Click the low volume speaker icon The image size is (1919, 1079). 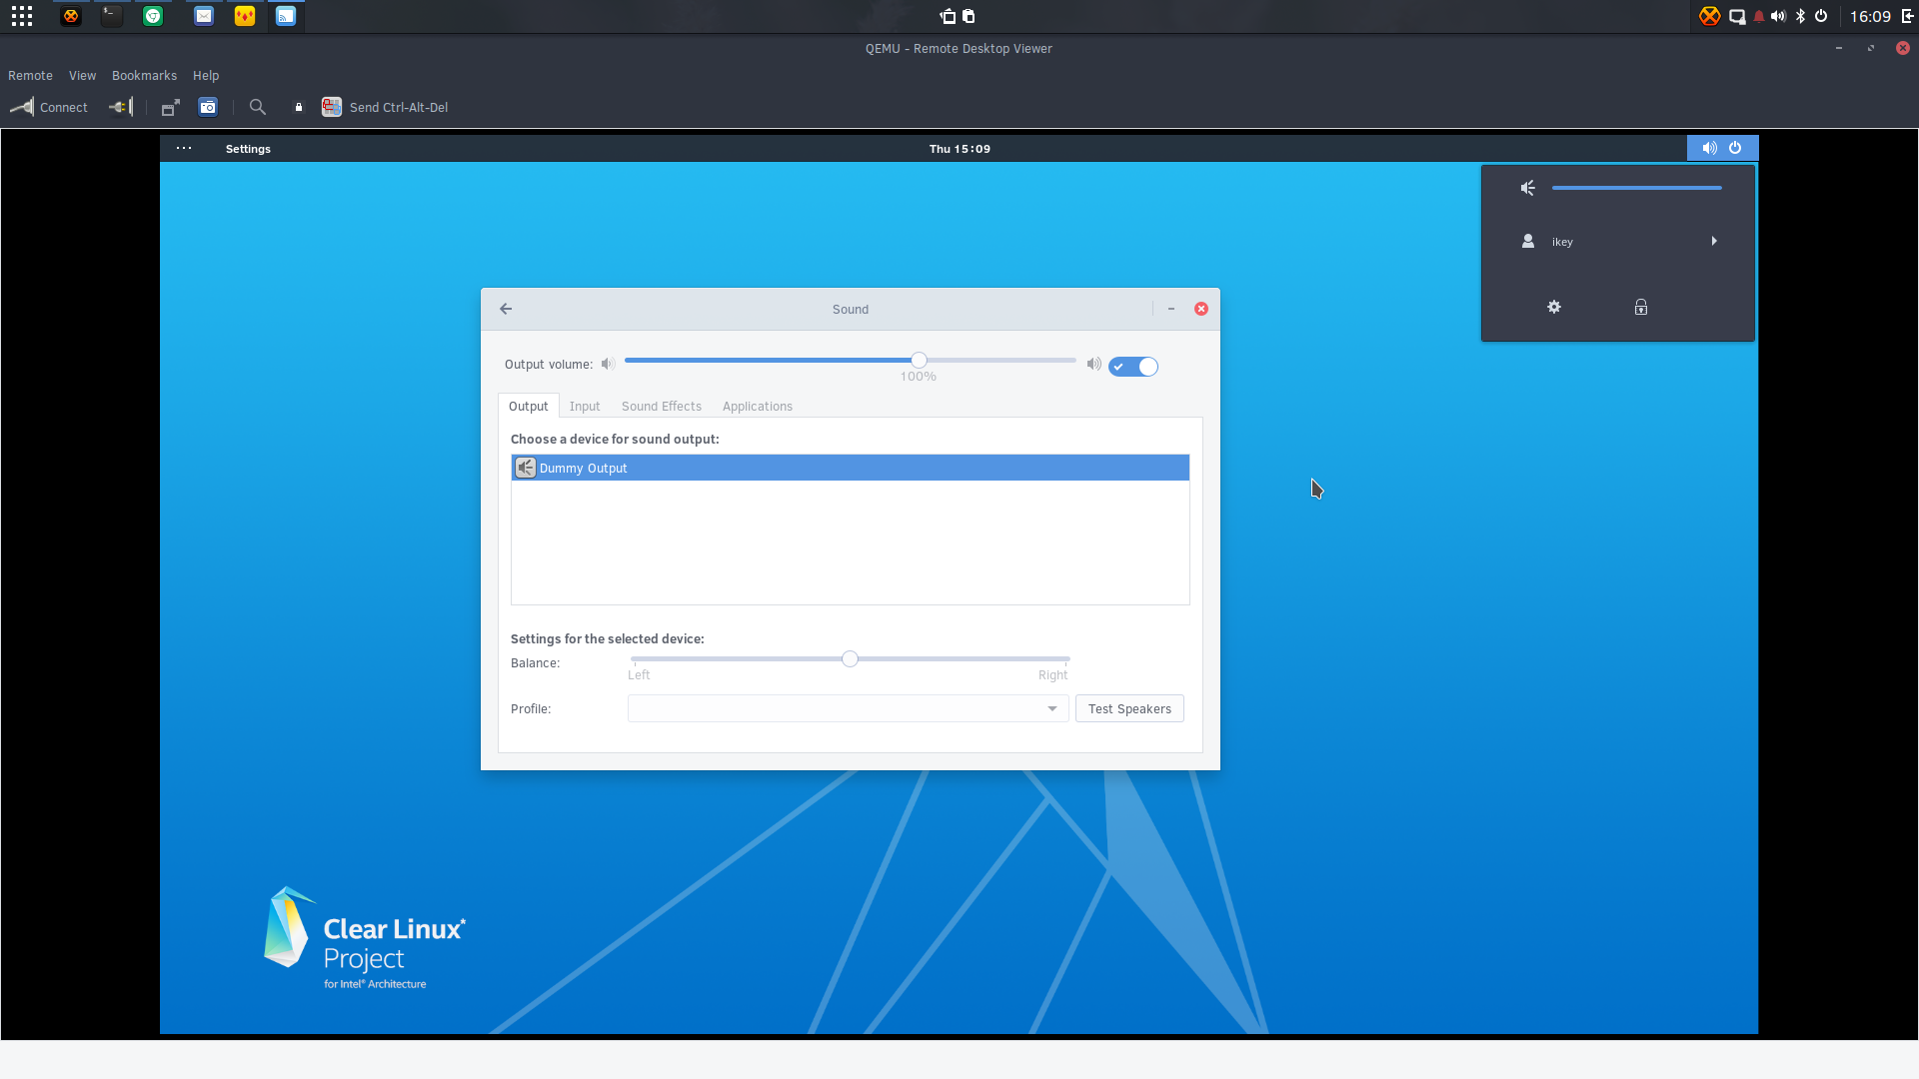point(607,364)
